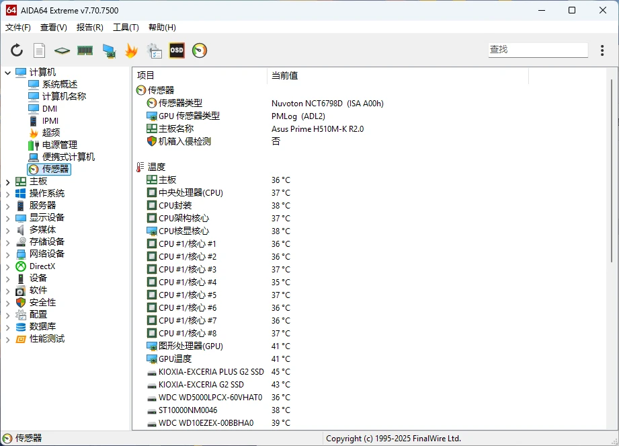The width and height of the screenshot is (619, 446).
Task: Launch the flame stability test icon
Action: [x=131, y=50]
